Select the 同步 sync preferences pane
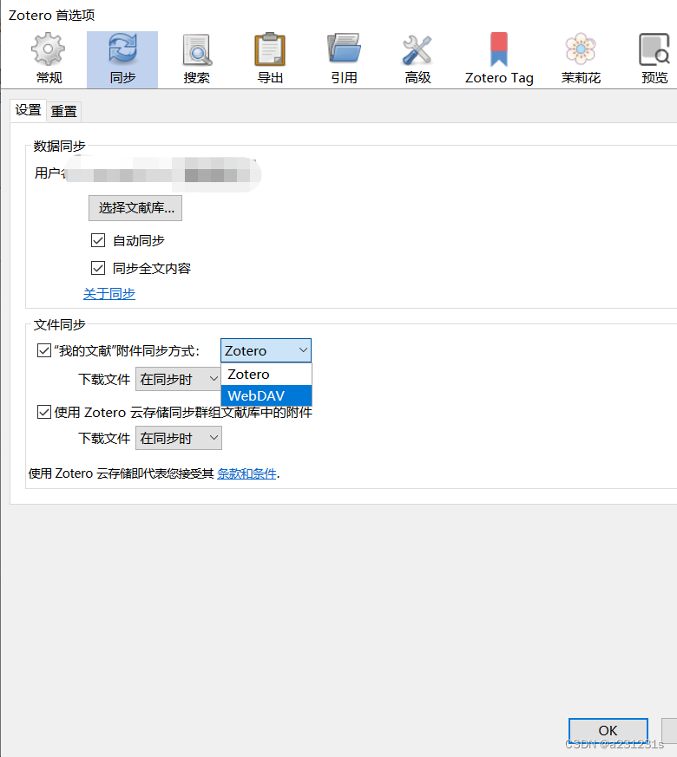The width and height of the screenshot is (677, 757). (122, 59)
